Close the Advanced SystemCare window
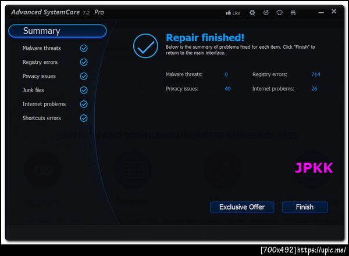The width and height of the screenshot is (349, 256). [x=334, y=11]
